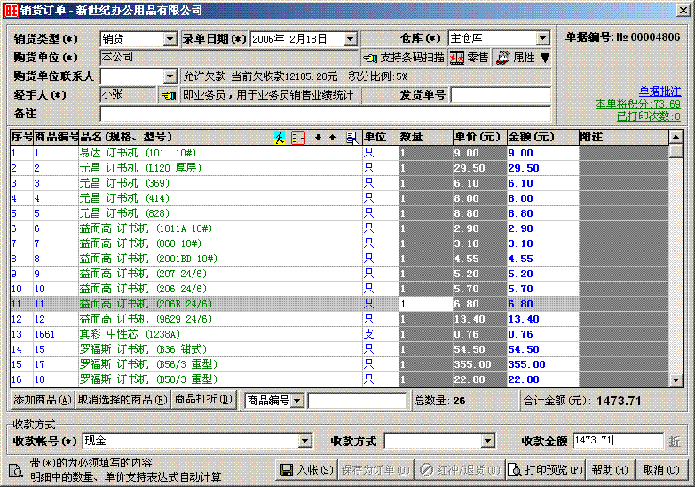Viewport: 695px width, 487px height.
Task: Click the 零售 retail button
Action: 470,58
